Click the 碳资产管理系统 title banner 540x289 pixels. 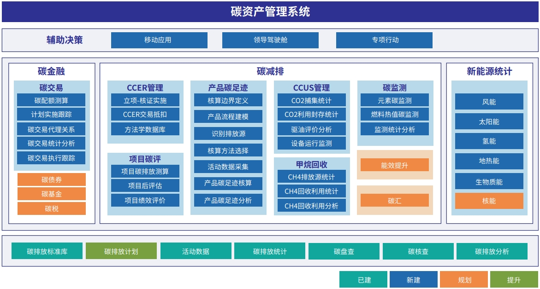click(x=270, y=12)
